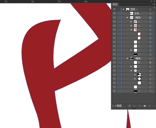The image size is (156, 128).
Task: Click the target circle on VIP thumbnail row
Action: click(x=150, y=22)
